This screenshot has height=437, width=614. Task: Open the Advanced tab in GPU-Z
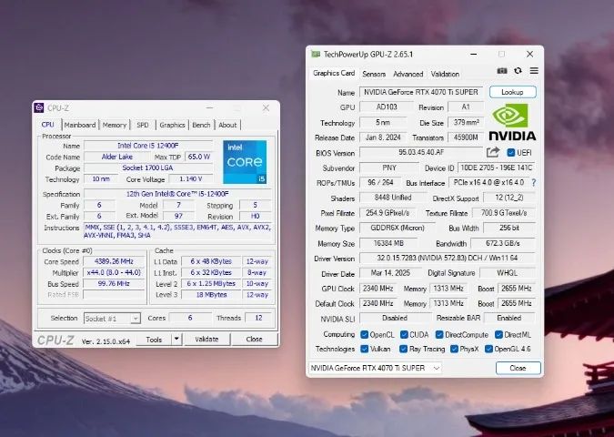(x=408, y=74)
